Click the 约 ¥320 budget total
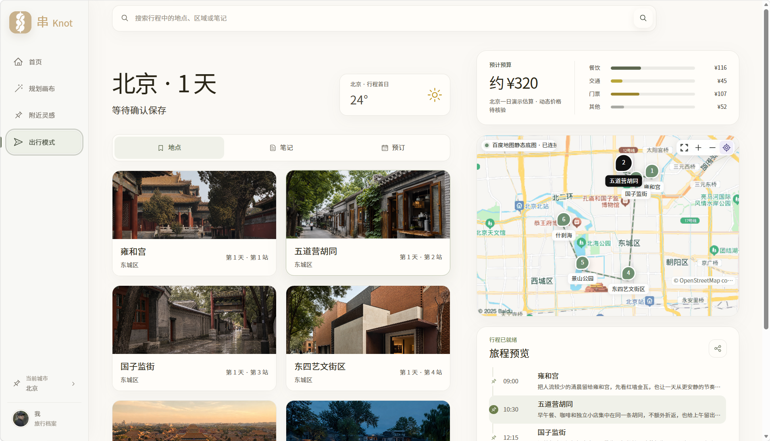The image size is (770, 441). (x=514, y=83)
